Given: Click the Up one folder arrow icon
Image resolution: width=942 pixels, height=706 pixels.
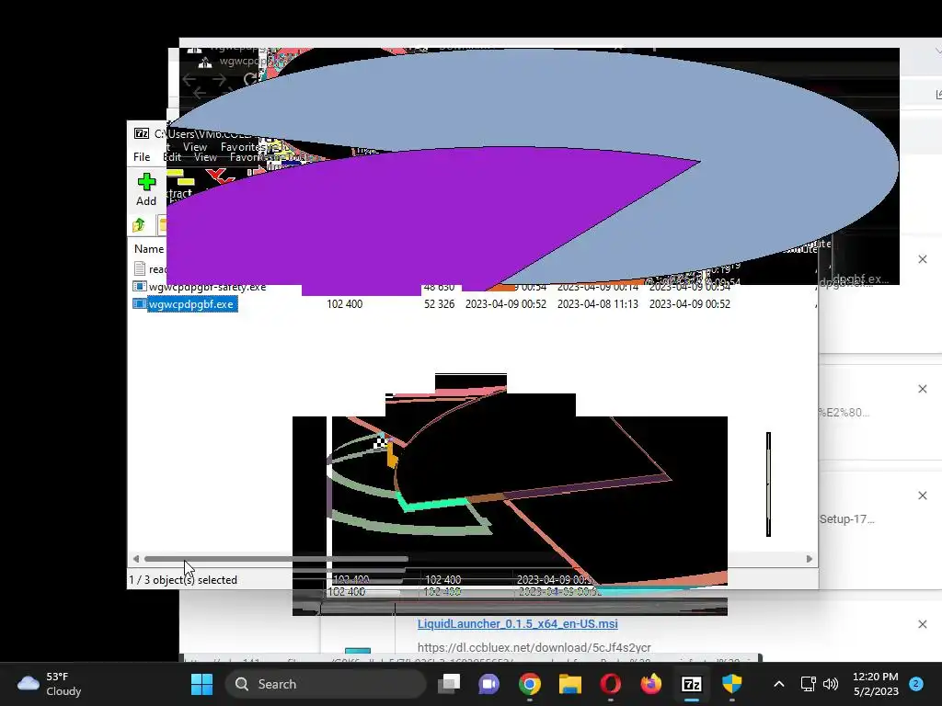Looking at the screenshot, I should (139, 225).
